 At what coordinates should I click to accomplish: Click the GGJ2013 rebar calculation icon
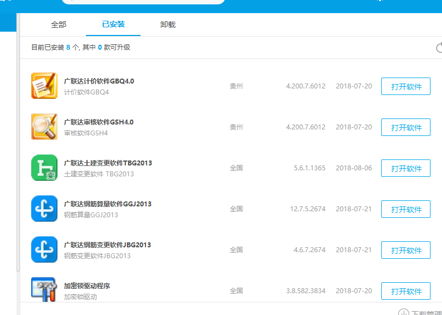(44, 209)
